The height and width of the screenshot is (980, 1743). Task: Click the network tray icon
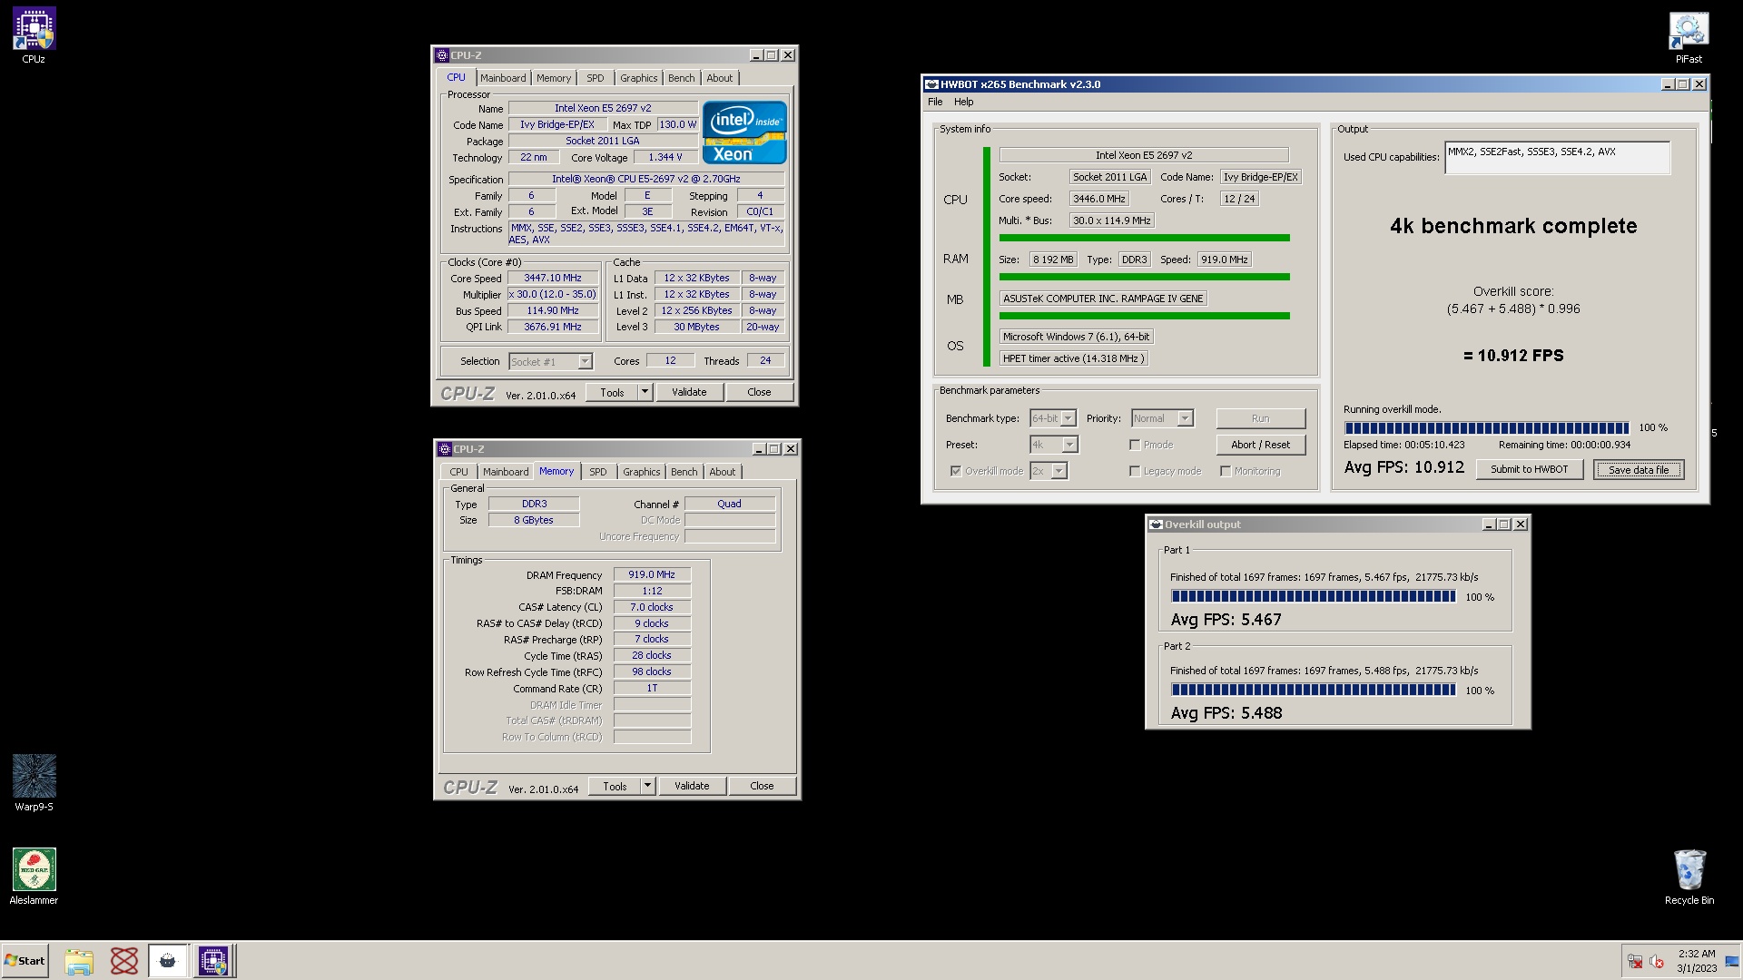click(1635, 961)
